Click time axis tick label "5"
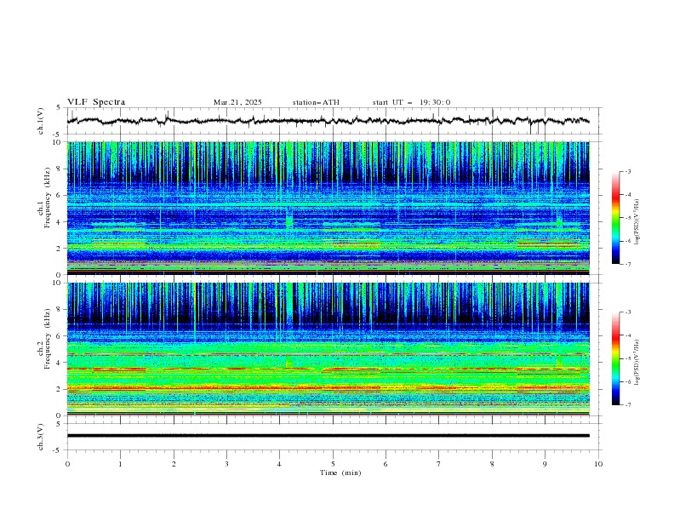Screen dimensions: 674x521 (x=333, y=464)
